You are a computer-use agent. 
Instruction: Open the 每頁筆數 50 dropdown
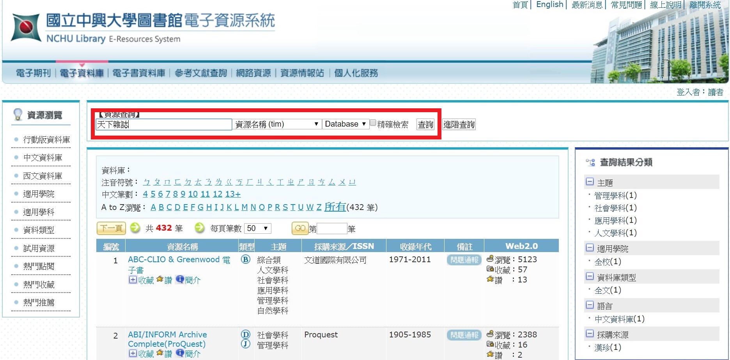pyautogui.click(x=257, y=228)
